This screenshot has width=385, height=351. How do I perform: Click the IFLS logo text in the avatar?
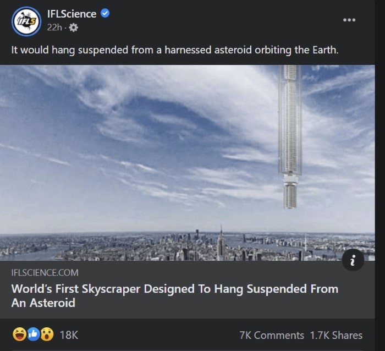[x=26, y=22]
